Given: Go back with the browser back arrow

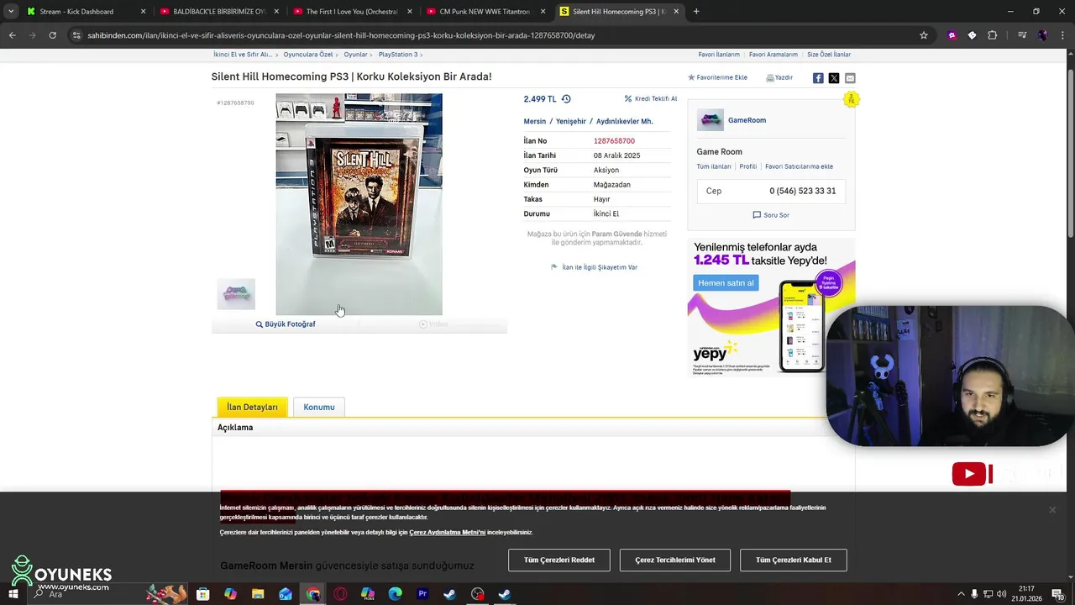Looking at the screenshot, I should click(12, 35).
